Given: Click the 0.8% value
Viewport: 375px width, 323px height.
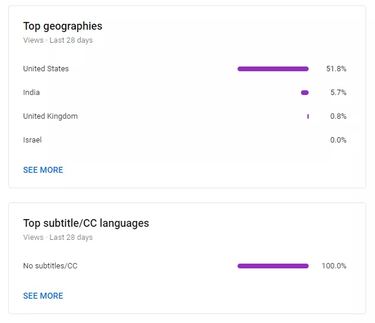Looking at the screenshot, I should coord(338,116).
